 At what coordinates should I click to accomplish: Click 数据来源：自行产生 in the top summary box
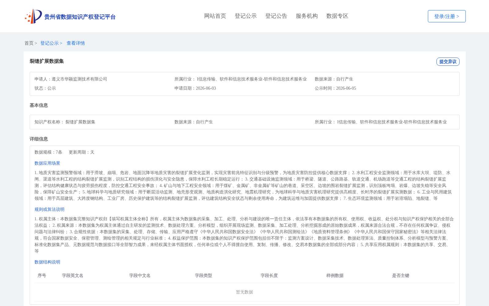click(334, 79)
